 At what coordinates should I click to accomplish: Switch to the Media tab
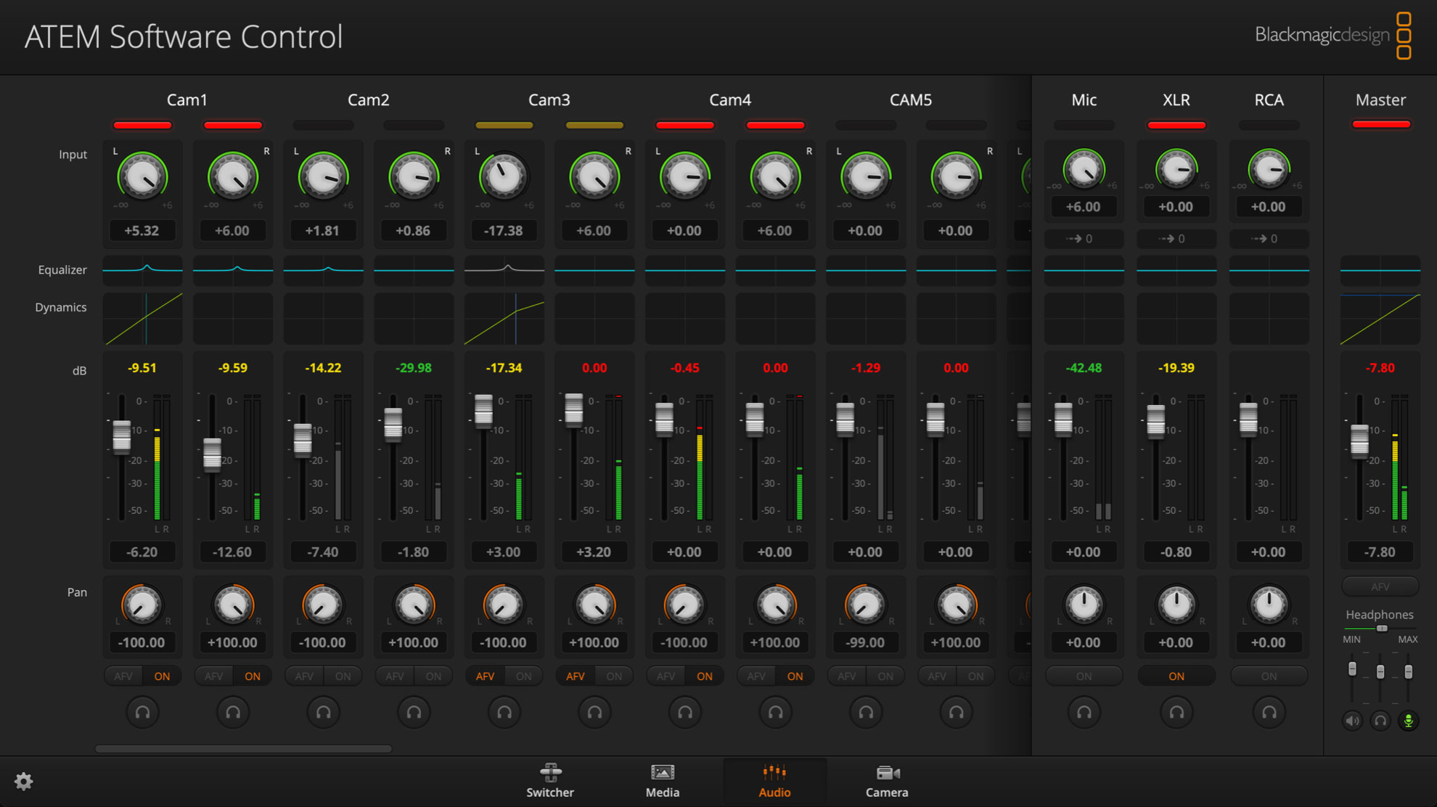point(662,782)
